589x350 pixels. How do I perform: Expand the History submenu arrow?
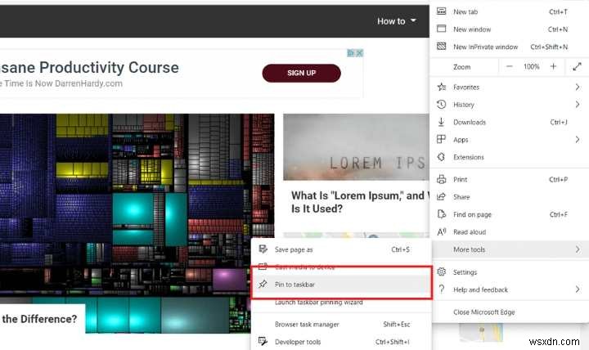(578, 104)
